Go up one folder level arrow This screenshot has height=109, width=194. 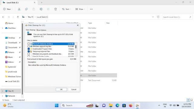tap(18, 17)
